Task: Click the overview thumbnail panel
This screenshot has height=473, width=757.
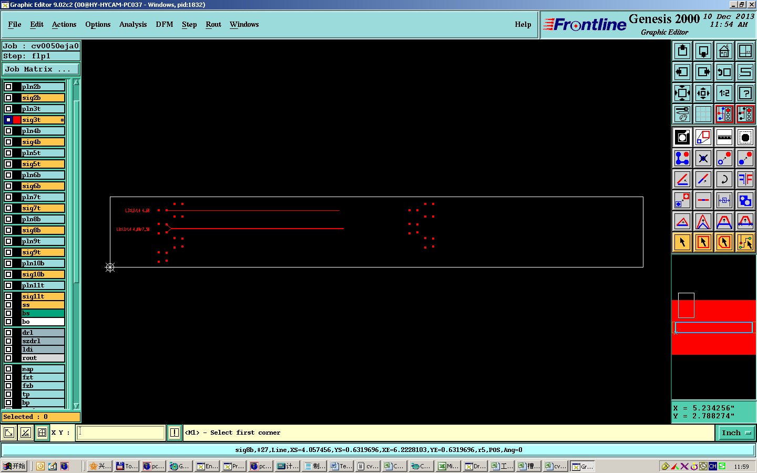Action: click(713, 327)
